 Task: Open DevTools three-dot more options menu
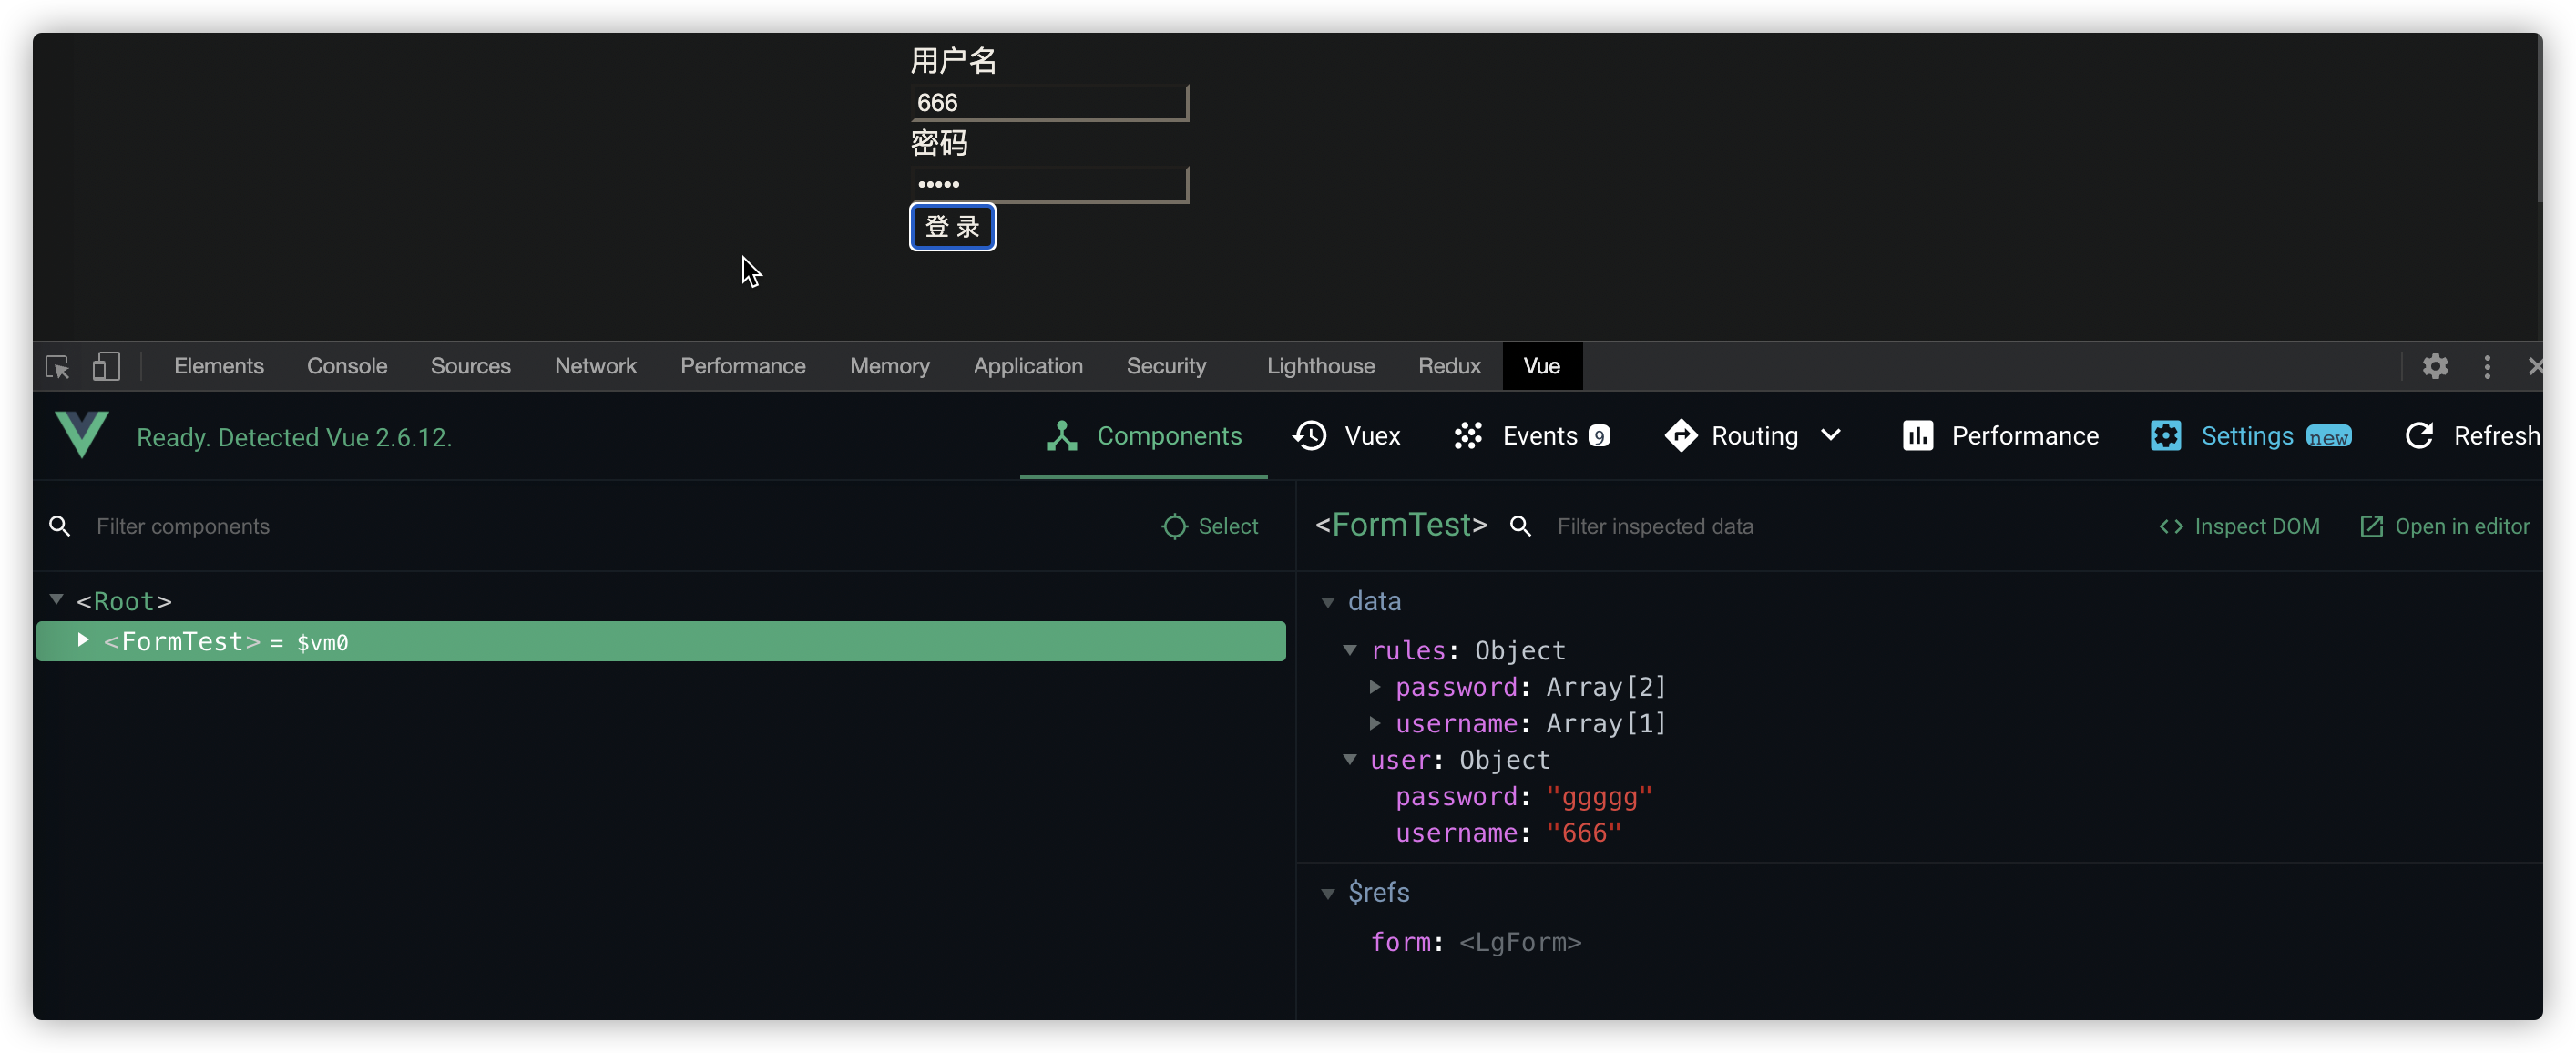[x=2487, y=367]
